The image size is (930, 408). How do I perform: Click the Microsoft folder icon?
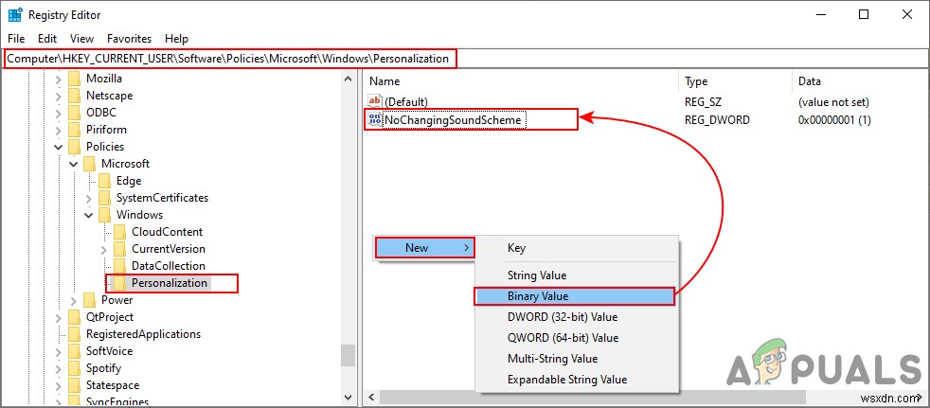89,164
